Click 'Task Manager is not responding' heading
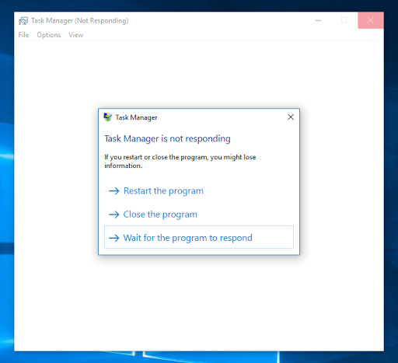The image size is (398, 363). (x=167, y=138)
